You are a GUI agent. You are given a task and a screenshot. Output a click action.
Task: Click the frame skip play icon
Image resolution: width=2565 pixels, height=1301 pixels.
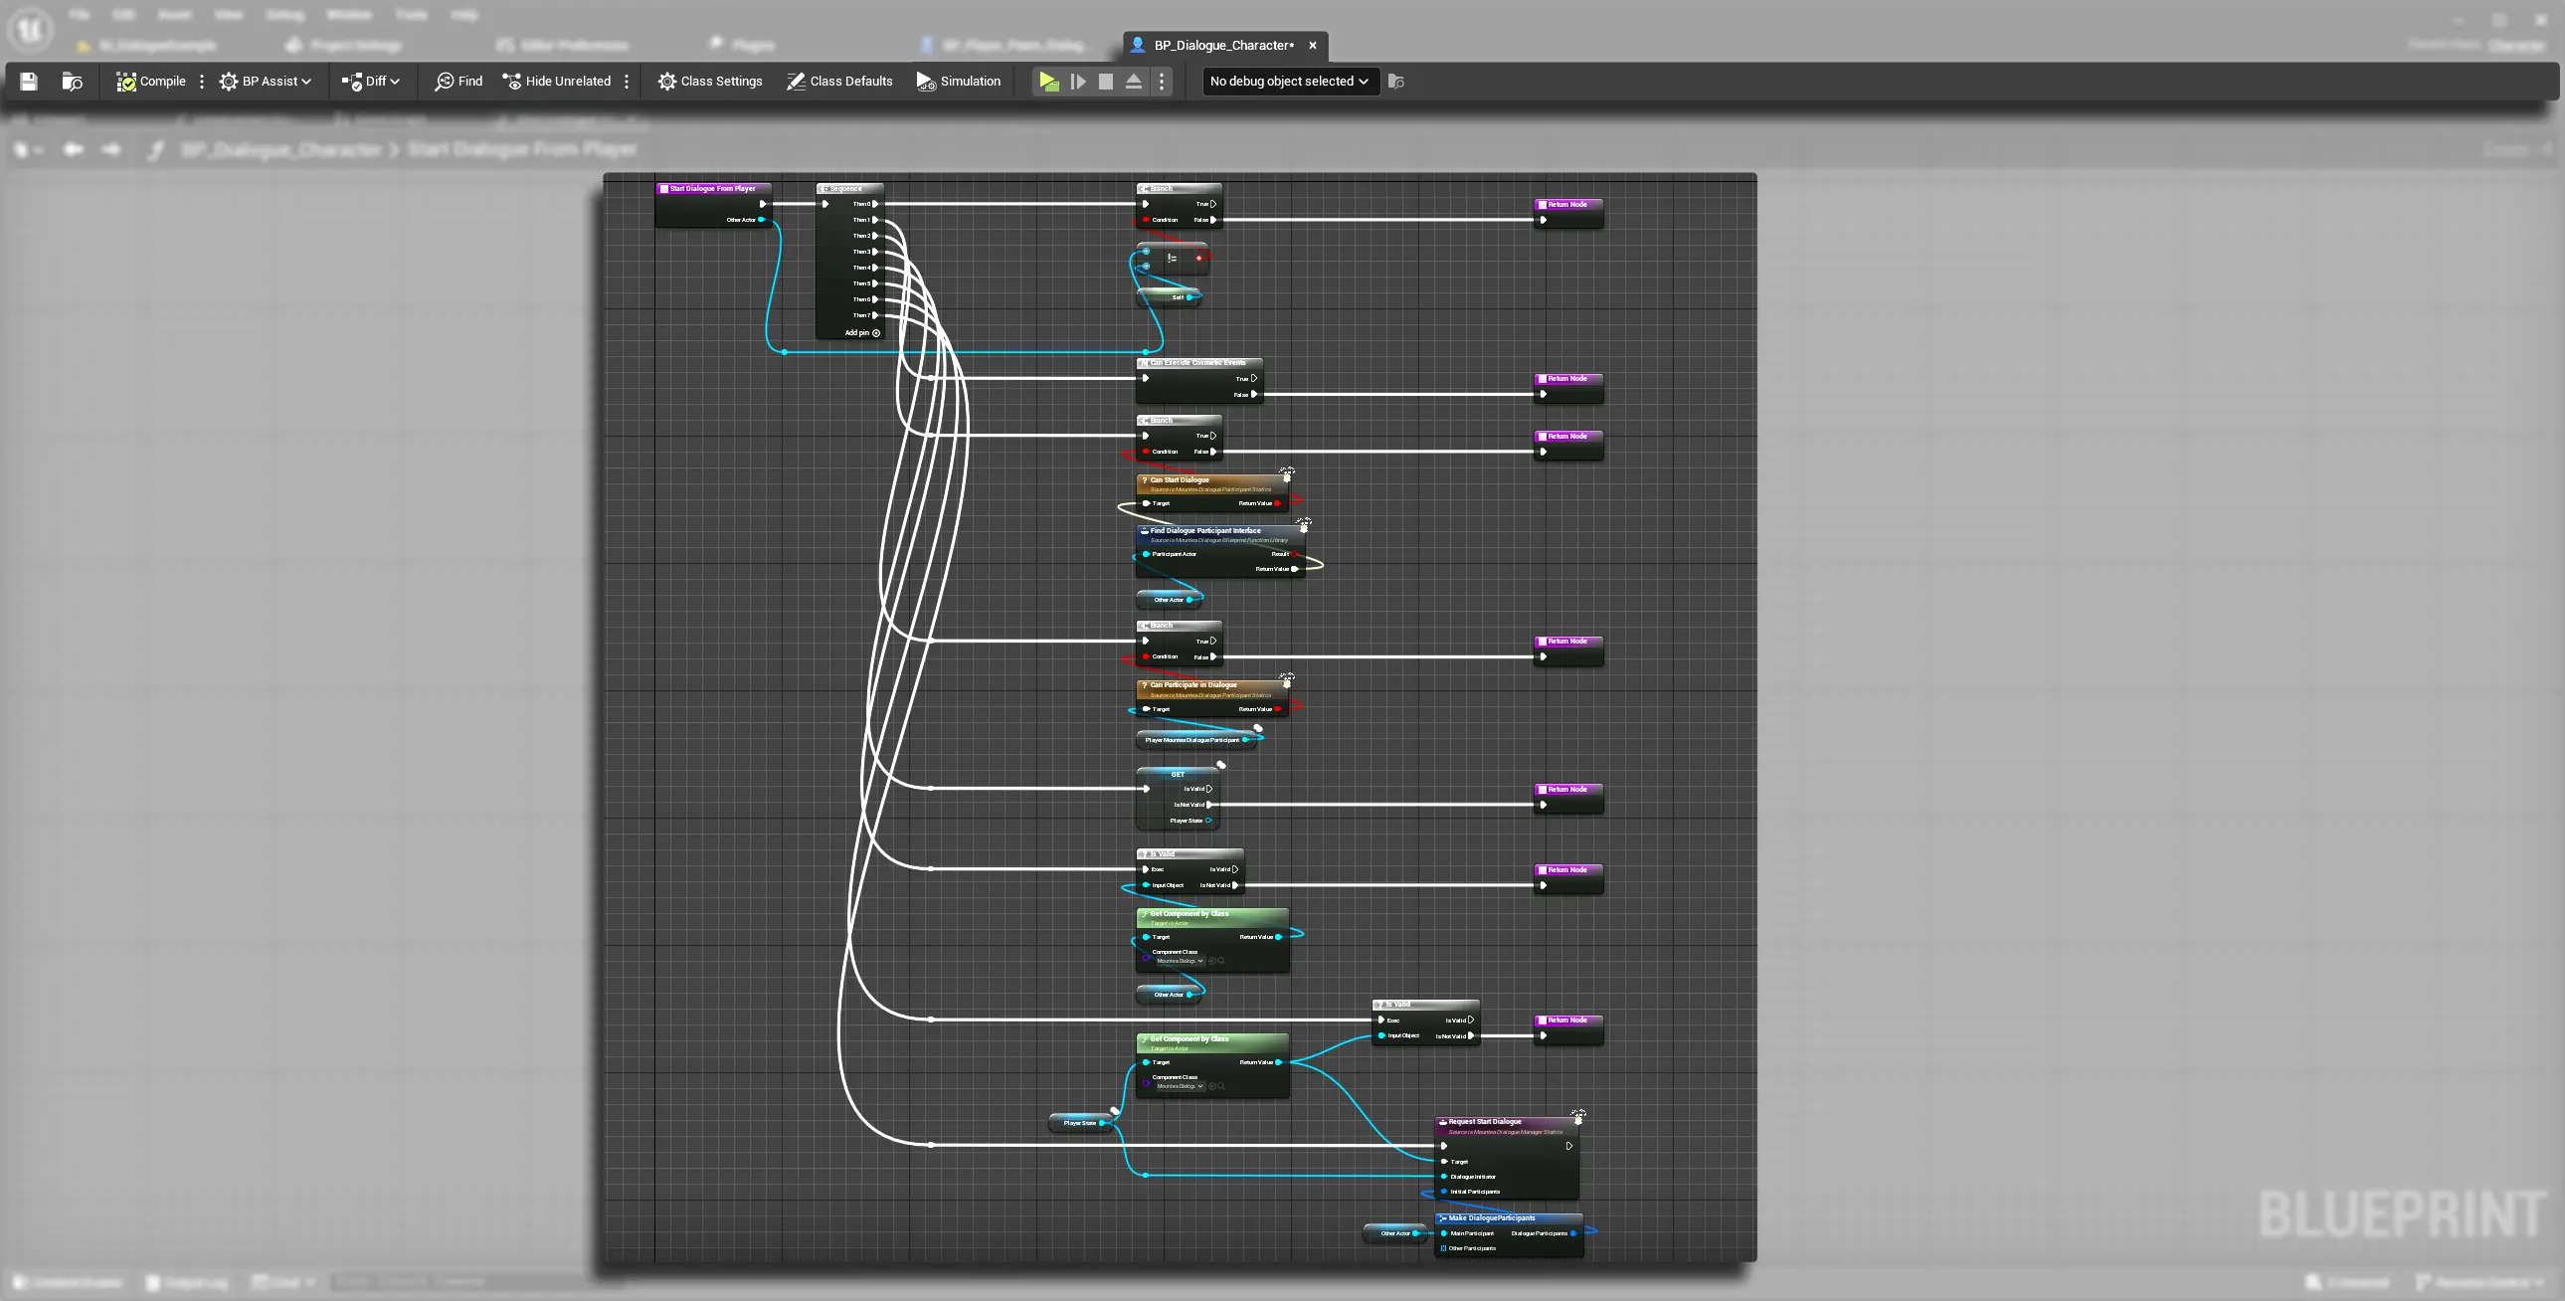1077,82
